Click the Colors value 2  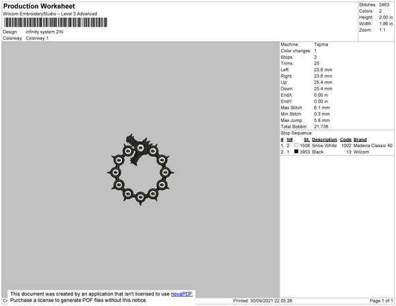click(380, 11)
